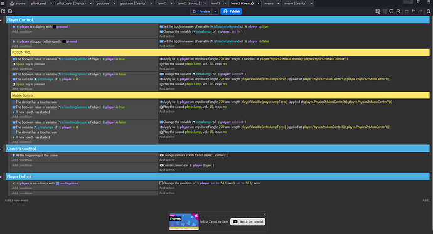Image resolution: width=433 pixels, height=234 pixels.
Task: Close the pilotLevel (Events) tab
Action: tap(90, 3)
